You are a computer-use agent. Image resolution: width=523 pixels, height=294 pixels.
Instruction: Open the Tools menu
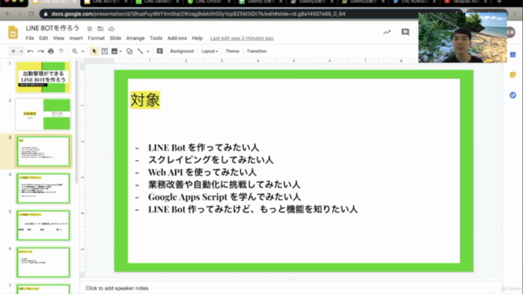(x=156, y=38)
